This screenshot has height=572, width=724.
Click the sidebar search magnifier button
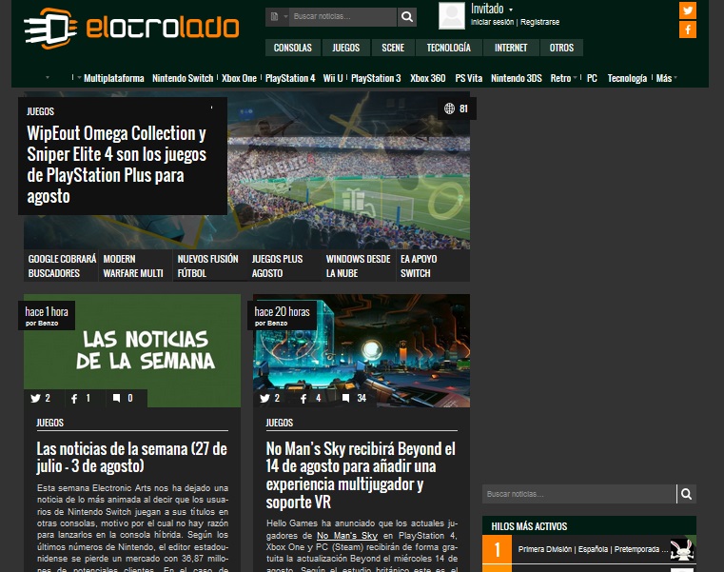686,494
